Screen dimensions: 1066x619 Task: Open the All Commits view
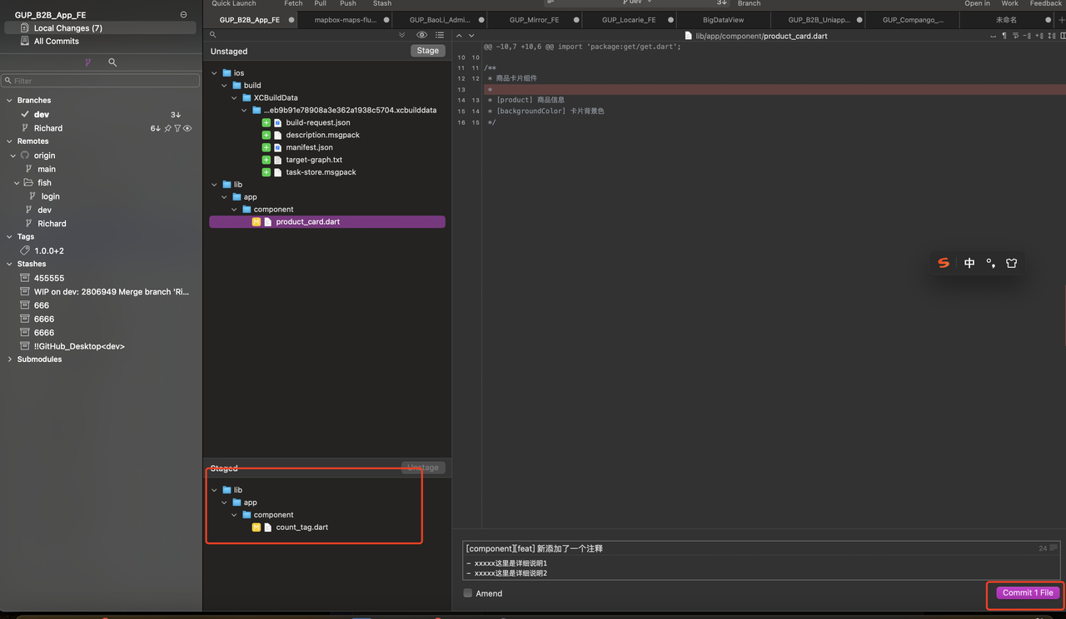57,41
